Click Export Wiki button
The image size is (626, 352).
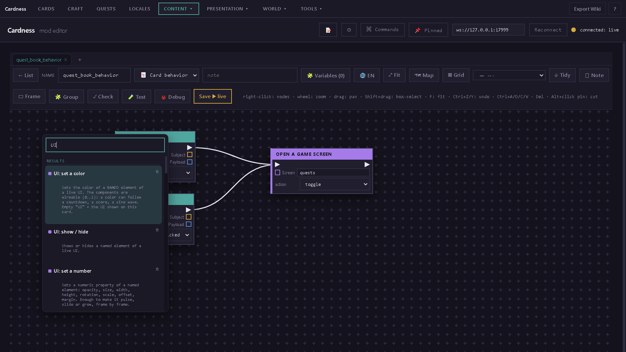pyautogui.click(x=587, y=9)
